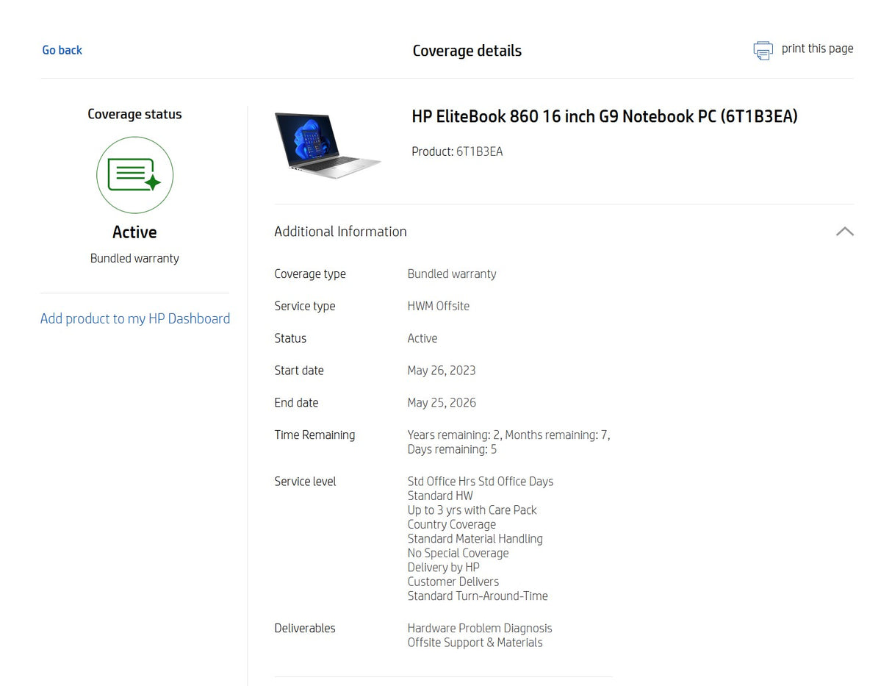Click the 'Coverage type' row label
Viewport: 892px width, 686px height.
coord(310,274)
